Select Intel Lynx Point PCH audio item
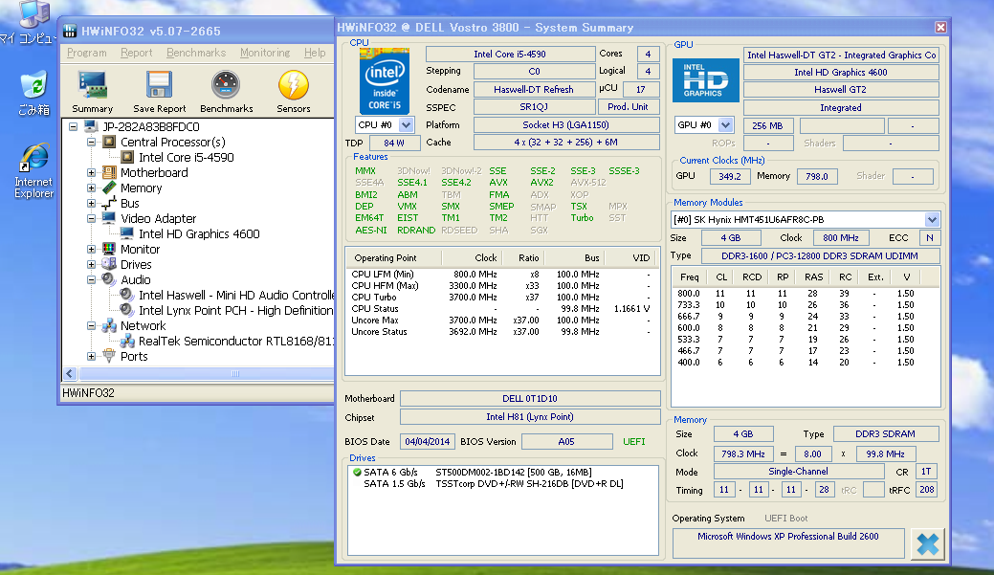994x575 pixels. (x=235, y=311)
